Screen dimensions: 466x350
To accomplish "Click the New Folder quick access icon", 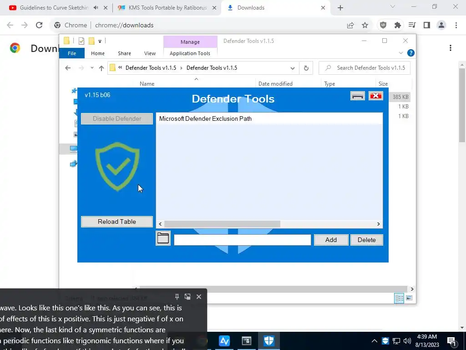I will [91, 41].
